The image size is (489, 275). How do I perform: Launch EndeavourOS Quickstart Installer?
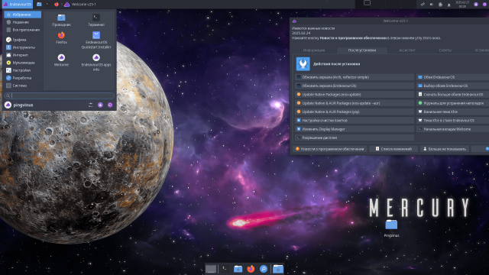(96, 40)
